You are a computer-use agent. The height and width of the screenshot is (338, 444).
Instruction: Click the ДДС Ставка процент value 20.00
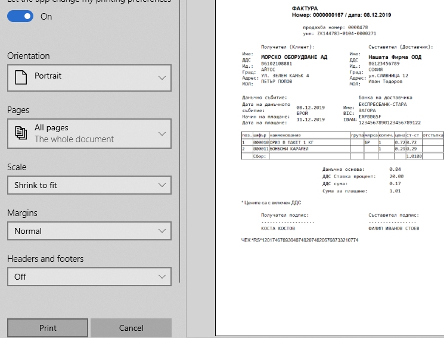point(396,176)
